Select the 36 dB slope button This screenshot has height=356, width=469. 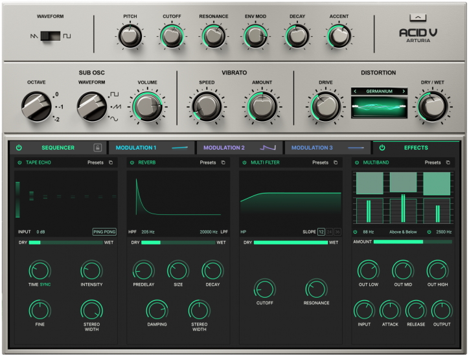pyautogui.click(x=337, y=232)
